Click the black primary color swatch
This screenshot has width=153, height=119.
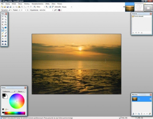pyautogui.click(x=4, y=95)
